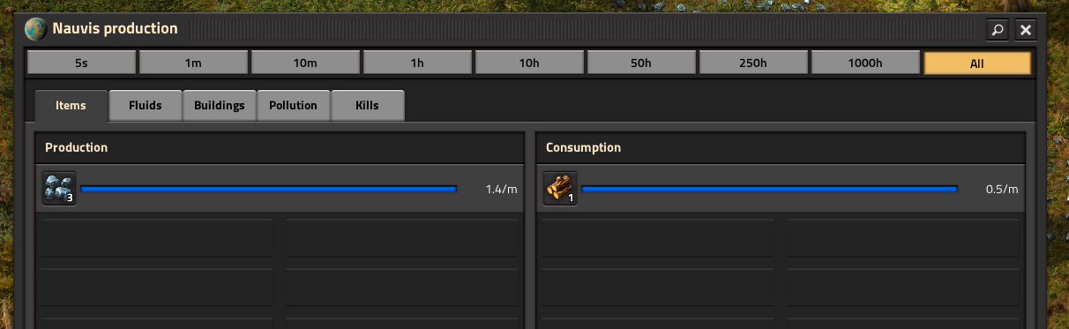This screenshot has width=1069, height=329.
Task: Click the Nauvis planet globe icon
Action: click(35, 28)
